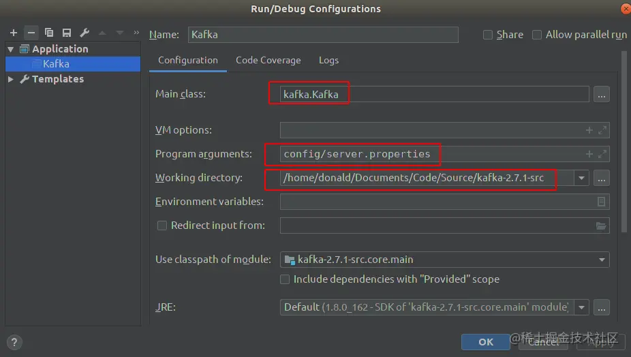
Task: Close the Run/Debug Configurations dialog
Action: 626,8
